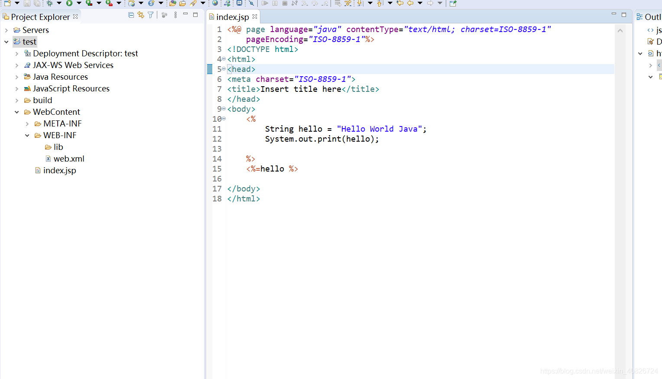Click the Search flashlight icon

pos(193,3)
